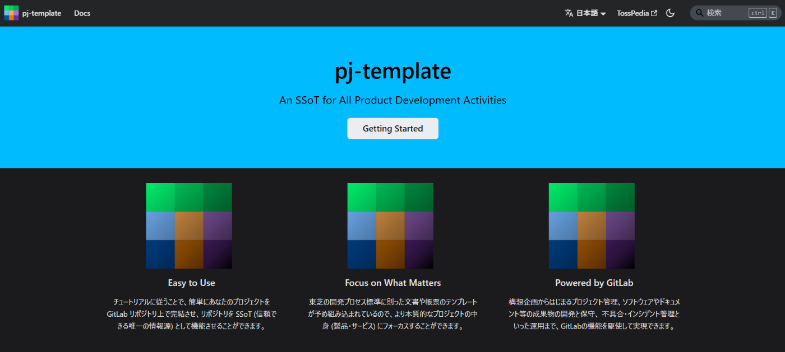Open the TossPedia external link

pyautogui.click(x=632, y=12)
